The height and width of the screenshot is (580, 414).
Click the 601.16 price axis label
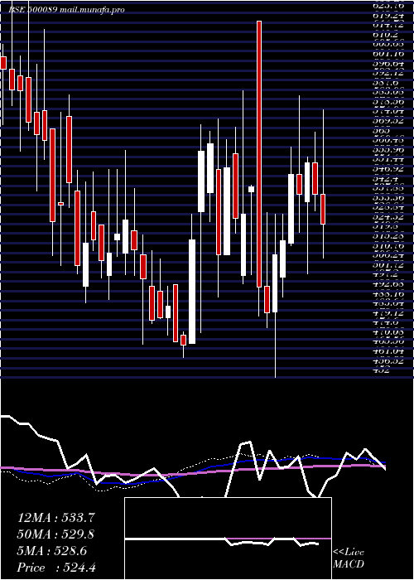tap(388, 54)
